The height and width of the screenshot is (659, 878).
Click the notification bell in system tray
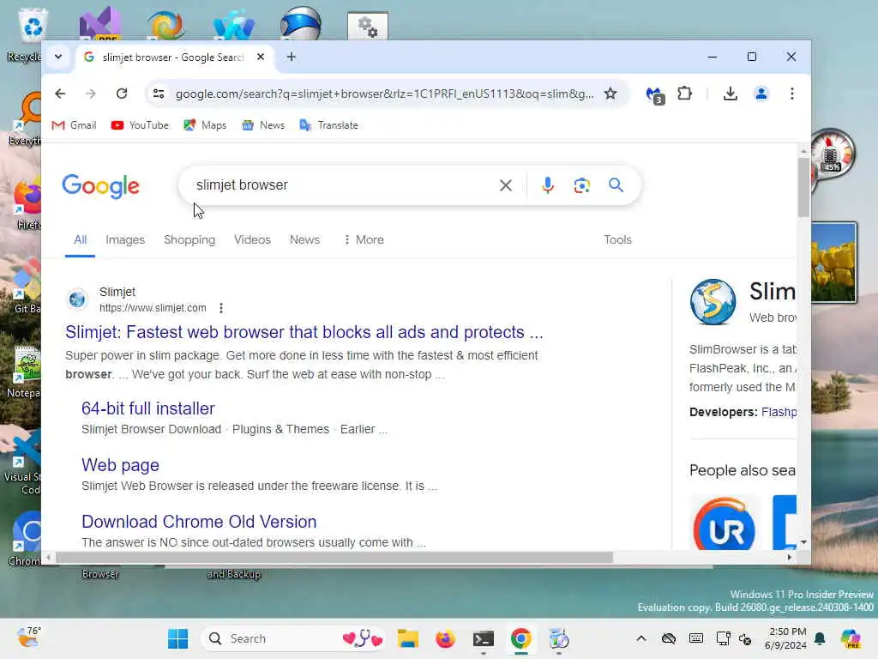click(x=821, y=638)
